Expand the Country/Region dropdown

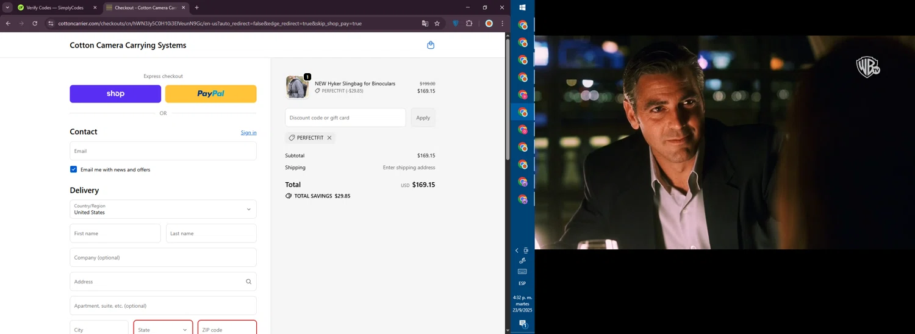point(163,209)
